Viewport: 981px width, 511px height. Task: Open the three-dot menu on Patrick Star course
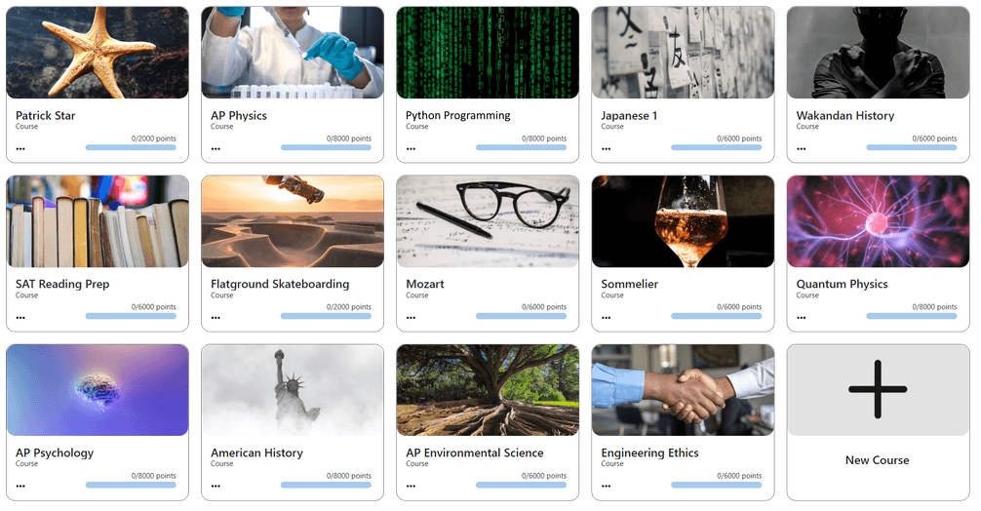click(20, 149)
